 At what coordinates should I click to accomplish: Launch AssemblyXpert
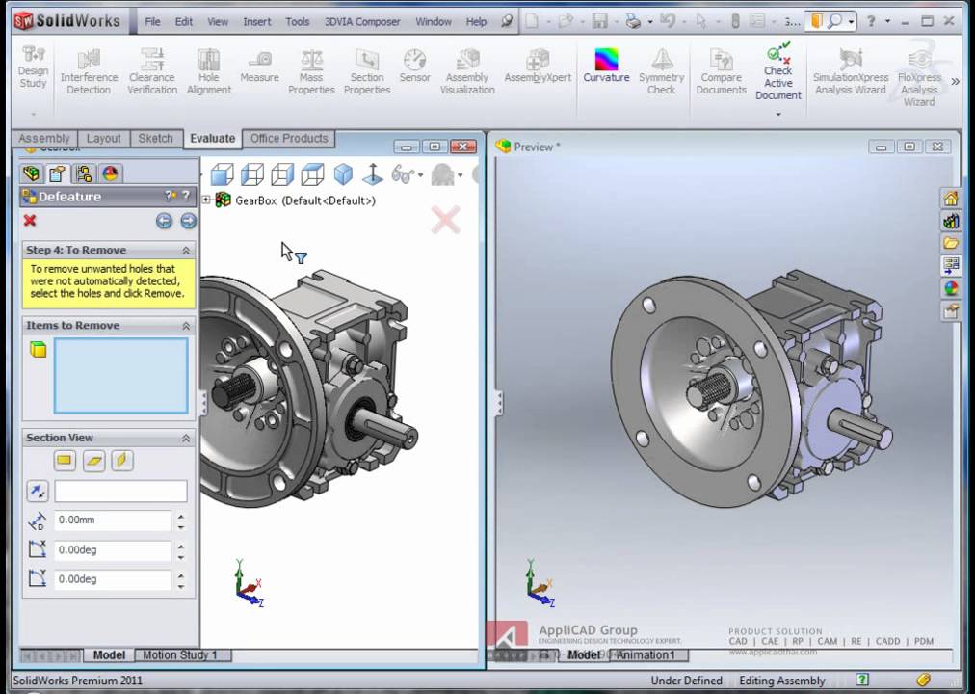pos(538,66)
